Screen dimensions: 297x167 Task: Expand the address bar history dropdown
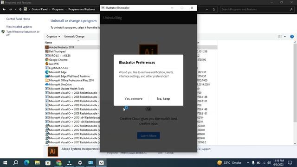coord(207,9)
